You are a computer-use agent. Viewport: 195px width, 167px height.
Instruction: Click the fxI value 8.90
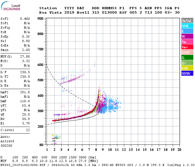tap(26, 41)
